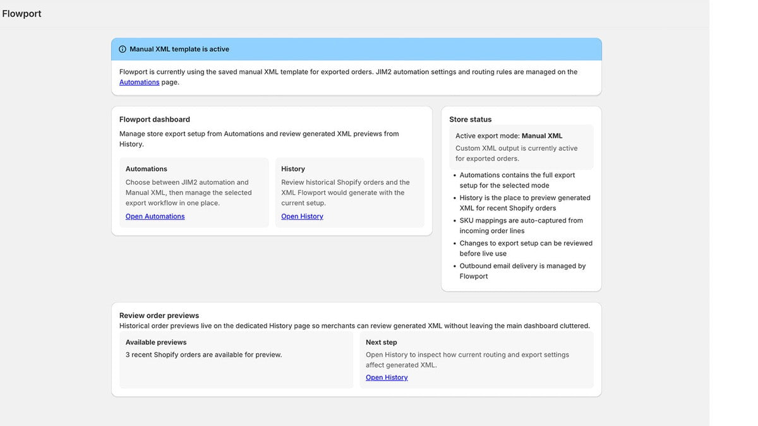Select the History card heading
Viewport: 758px width, 426px height.
point(293,169)
